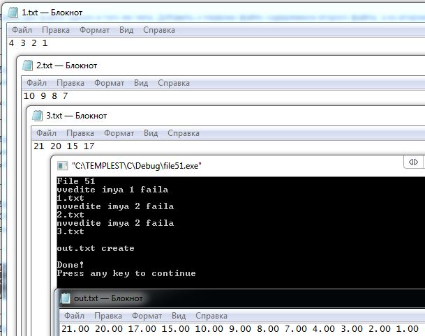
Task: Click value 17.00 in out.txt
Action: 142,329
